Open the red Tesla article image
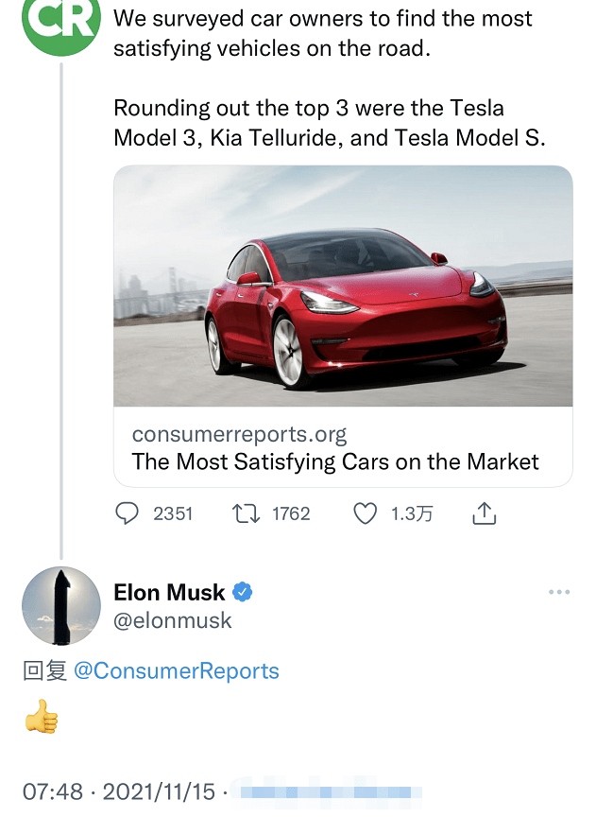This screenshot has height=817, width=596. pos(343,287)
